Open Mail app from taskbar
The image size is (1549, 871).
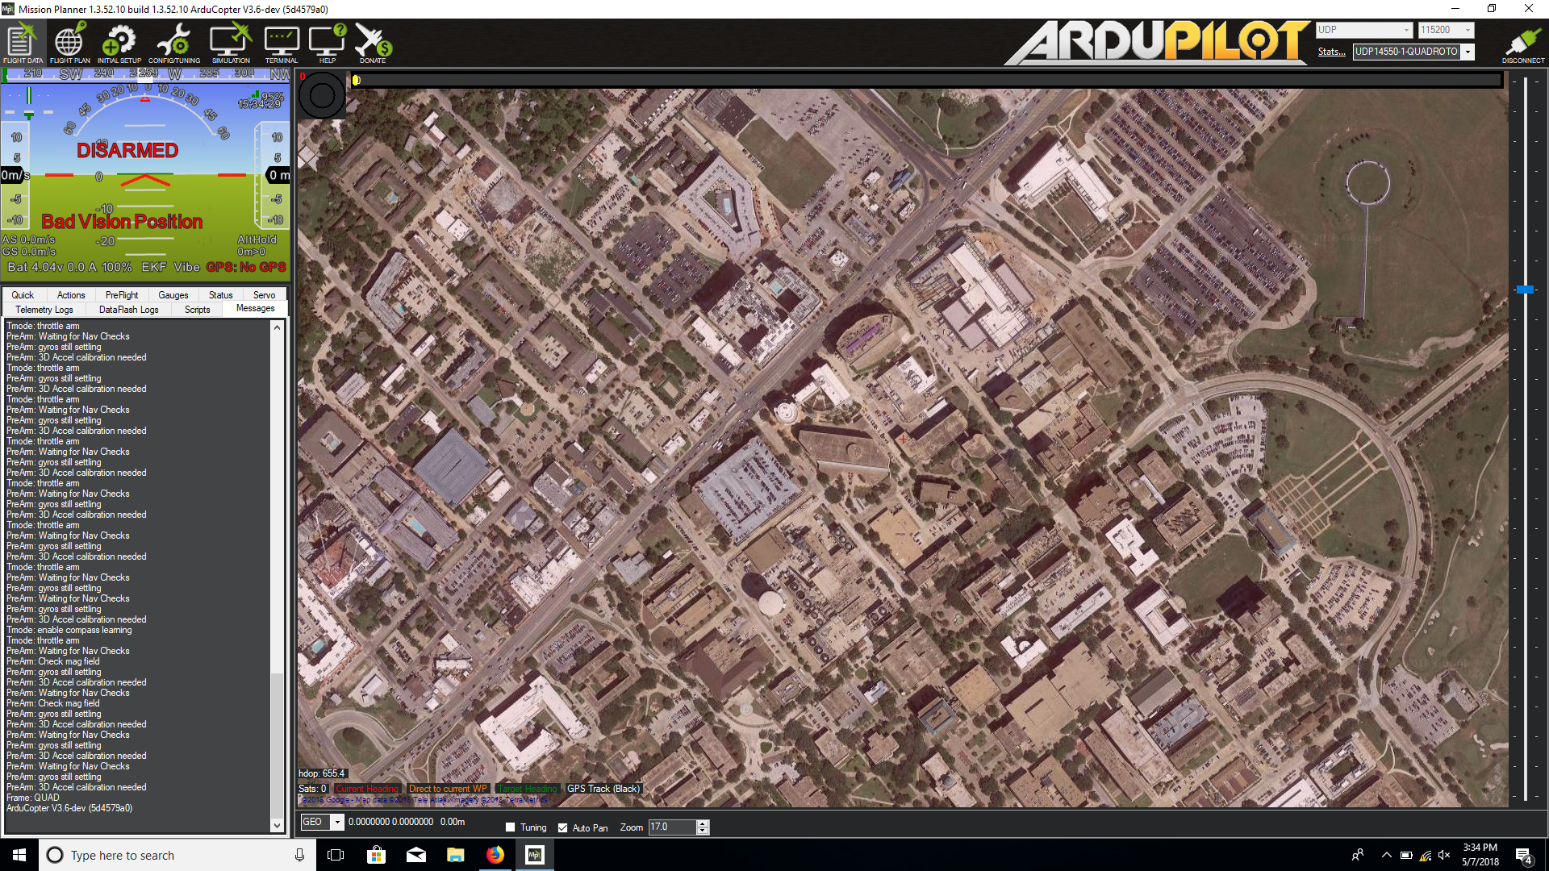tap(415, 855)
